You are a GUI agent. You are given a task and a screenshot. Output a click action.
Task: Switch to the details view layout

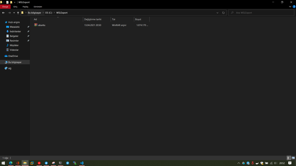[289, 158]
